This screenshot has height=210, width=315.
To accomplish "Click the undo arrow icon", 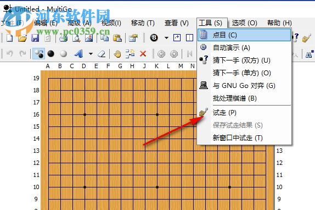I will (10, 54).
